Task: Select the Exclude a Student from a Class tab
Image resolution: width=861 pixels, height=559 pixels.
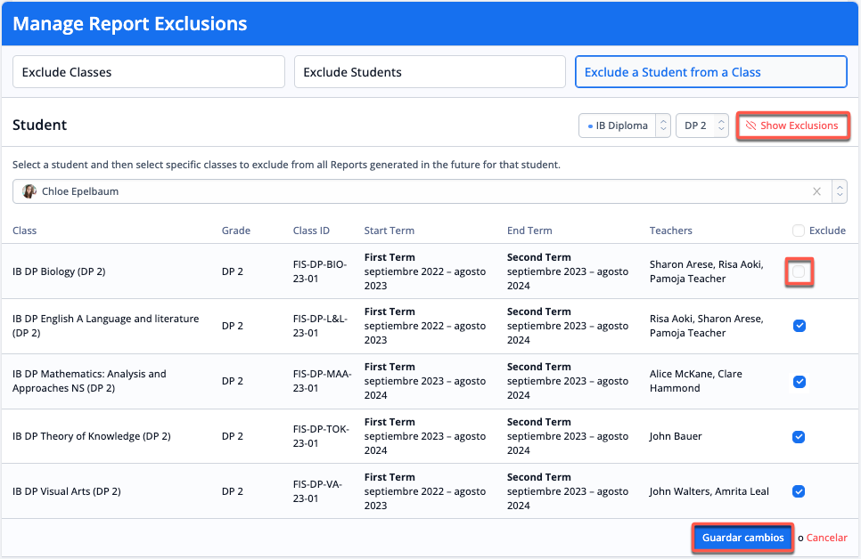Action: 710,72
